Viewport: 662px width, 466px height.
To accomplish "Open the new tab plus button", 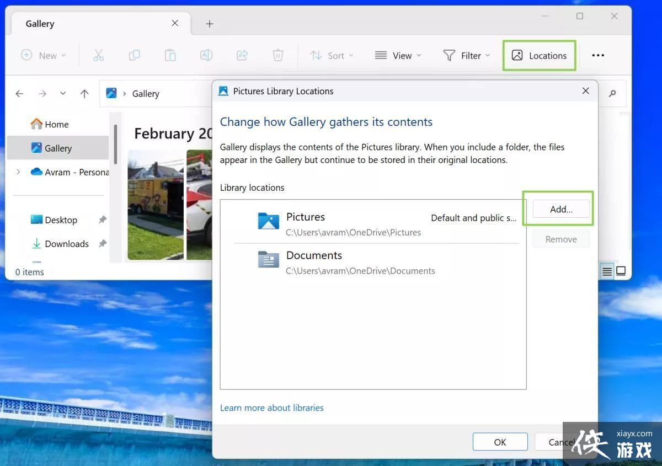I will click(x=210, y=24).
